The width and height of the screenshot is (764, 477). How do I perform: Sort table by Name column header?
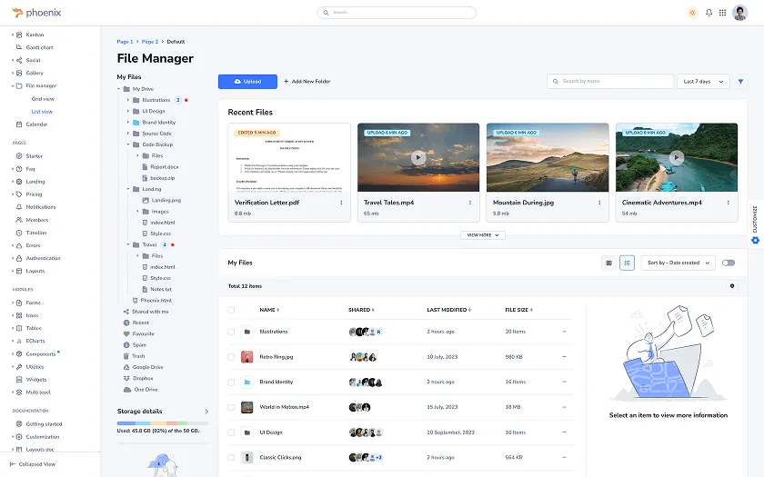tap(269, 310)
